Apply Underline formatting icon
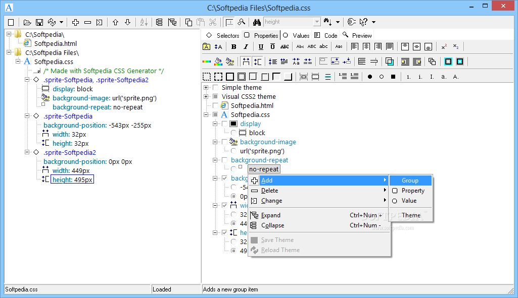 tap(261, 46)
